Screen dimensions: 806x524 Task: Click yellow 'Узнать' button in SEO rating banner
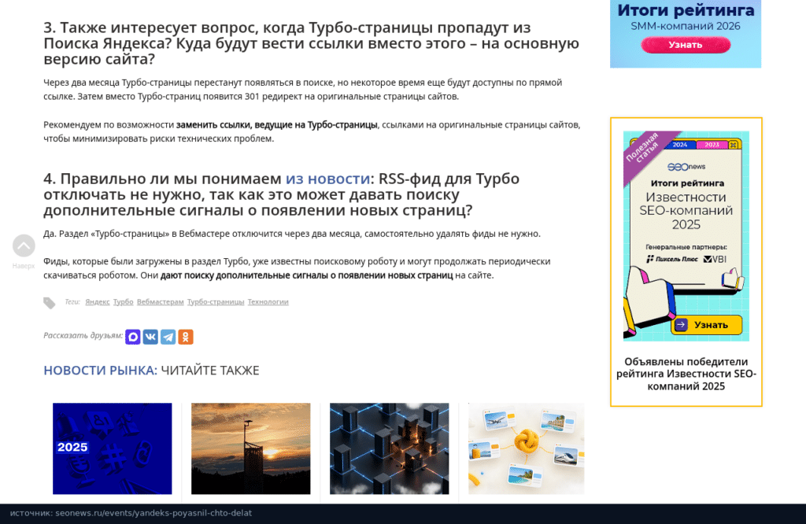(707, 325)
